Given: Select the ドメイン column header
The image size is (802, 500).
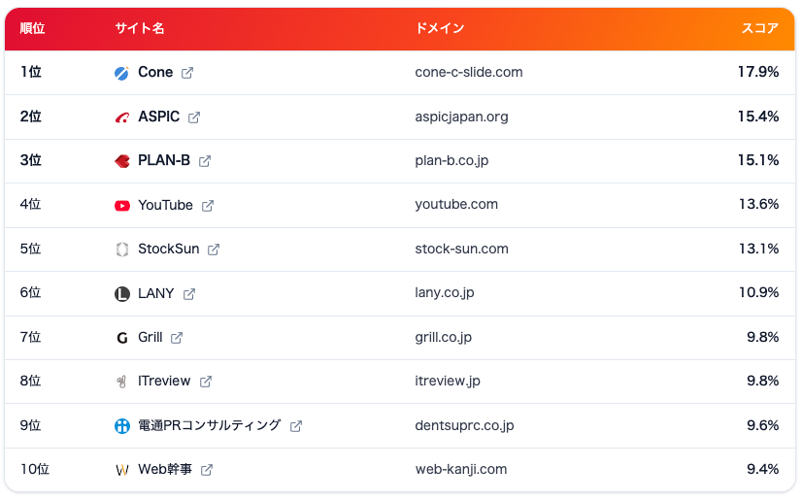Looking at the screenshot, I should (440, 28).
